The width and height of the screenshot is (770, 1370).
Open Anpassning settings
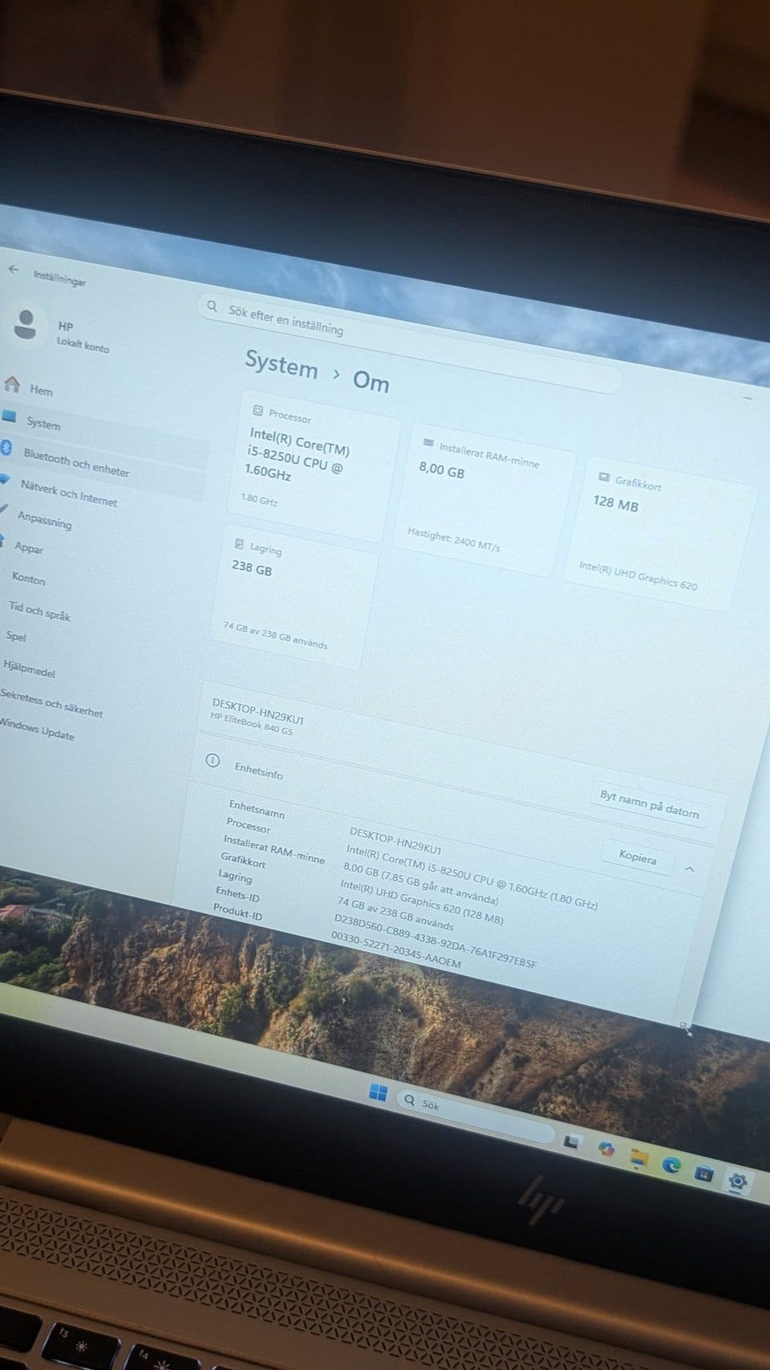pos(44,520)
